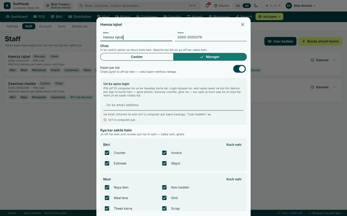Click the Dashboard gauge icon
The image size is (347, 216).
(x=7, y=17)
